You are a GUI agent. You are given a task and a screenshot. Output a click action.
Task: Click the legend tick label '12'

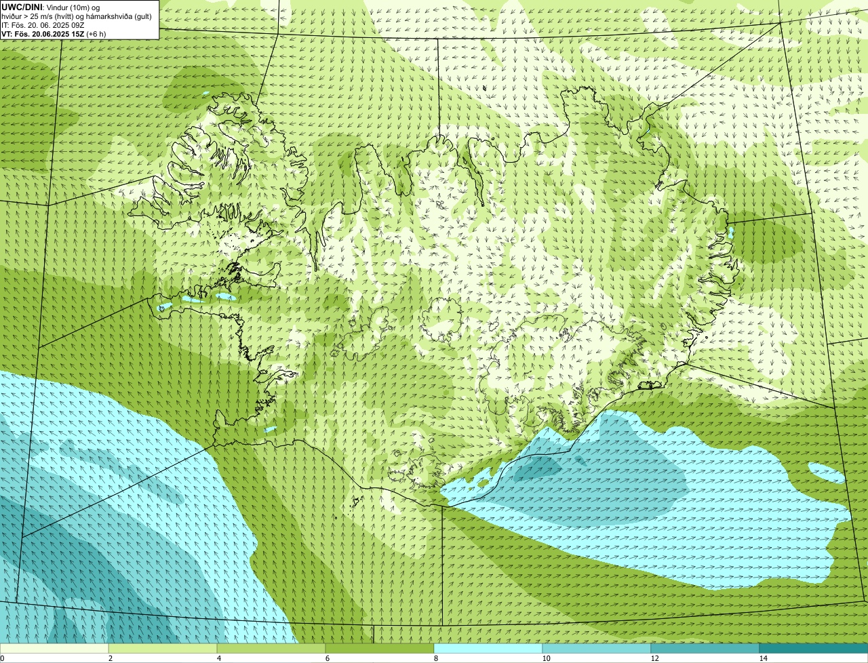[654, 658]
